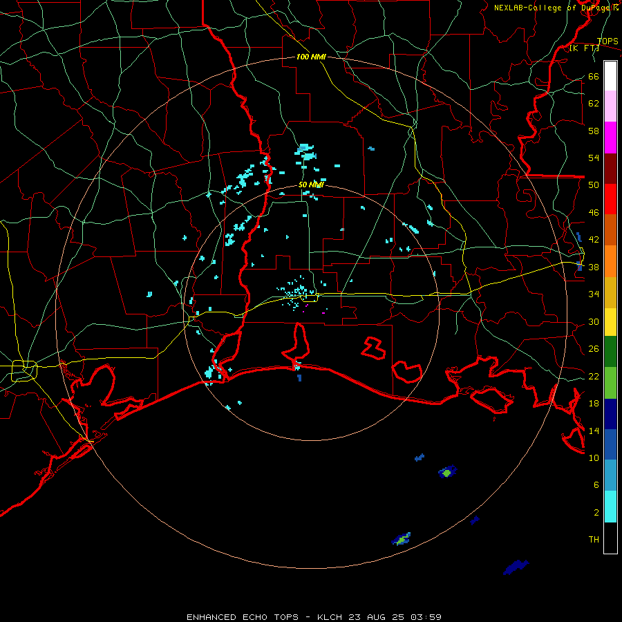
Task: Click the 66 legend value
Action: coord(594,77)
